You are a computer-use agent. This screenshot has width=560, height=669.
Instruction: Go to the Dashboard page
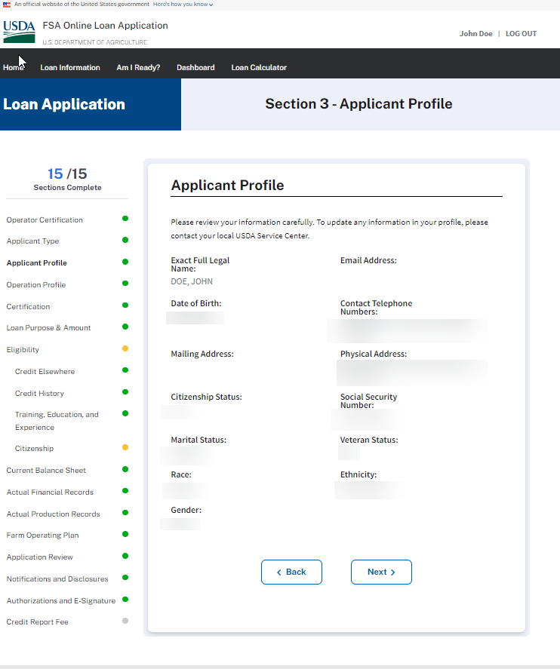point(195,67)
